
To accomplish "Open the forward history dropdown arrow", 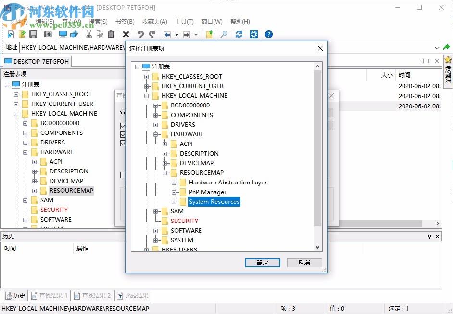I will [196, 35].
